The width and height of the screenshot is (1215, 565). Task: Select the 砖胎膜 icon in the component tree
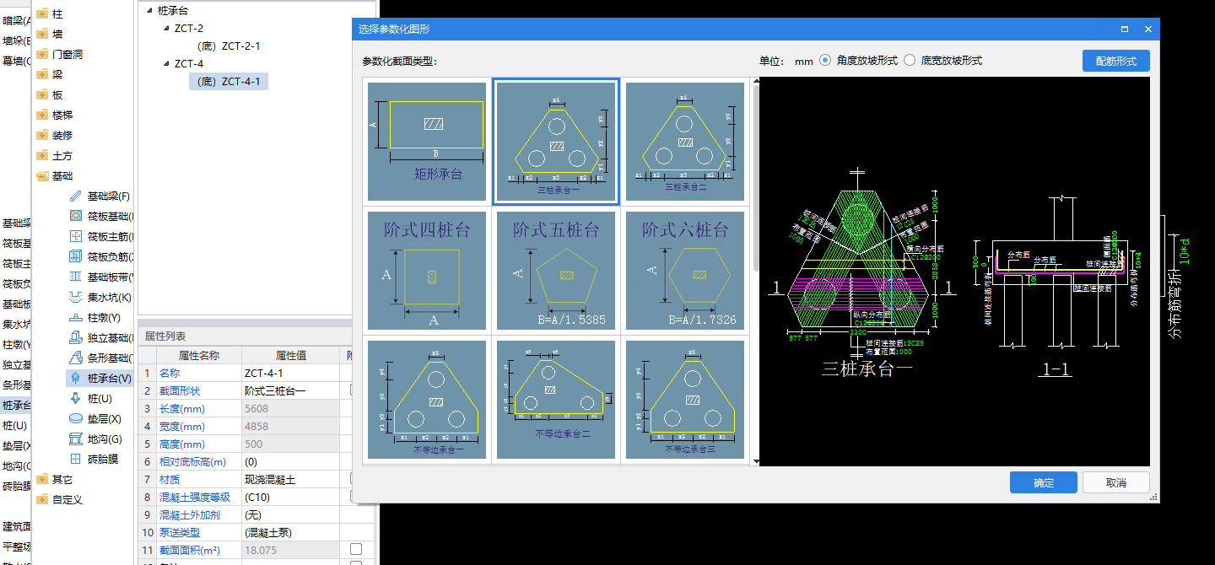76,460
